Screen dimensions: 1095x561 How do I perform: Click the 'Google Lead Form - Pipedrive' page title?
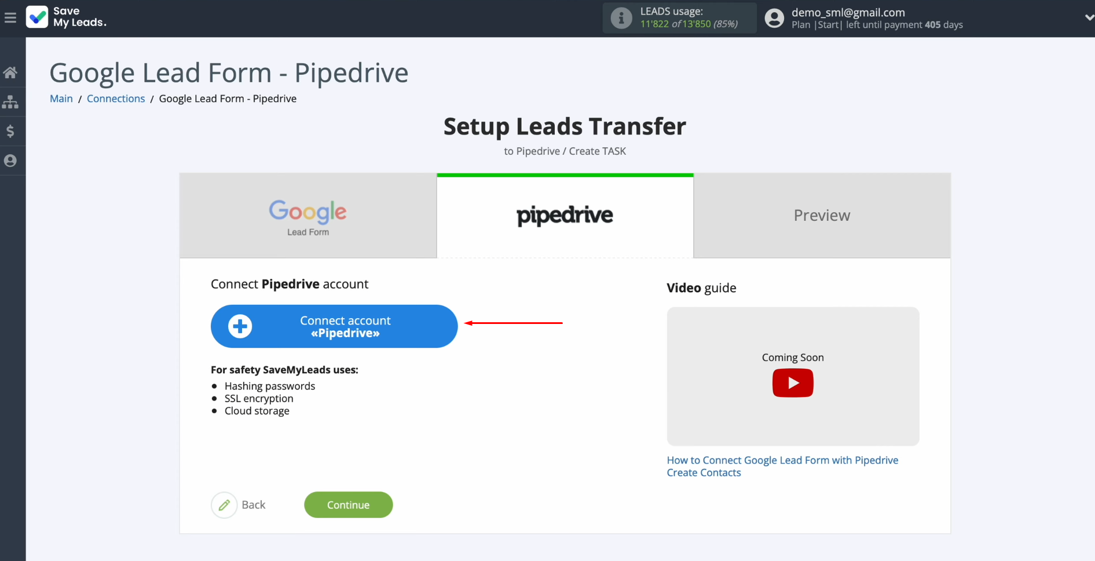(x=229, y=73)
